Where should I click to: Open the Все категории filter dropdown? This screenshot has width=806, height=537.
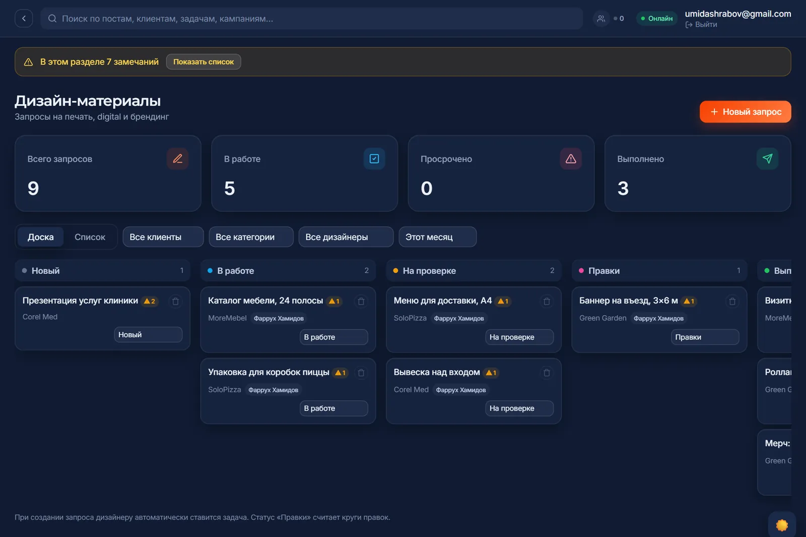pyautogui.click(x=251, y=237)
